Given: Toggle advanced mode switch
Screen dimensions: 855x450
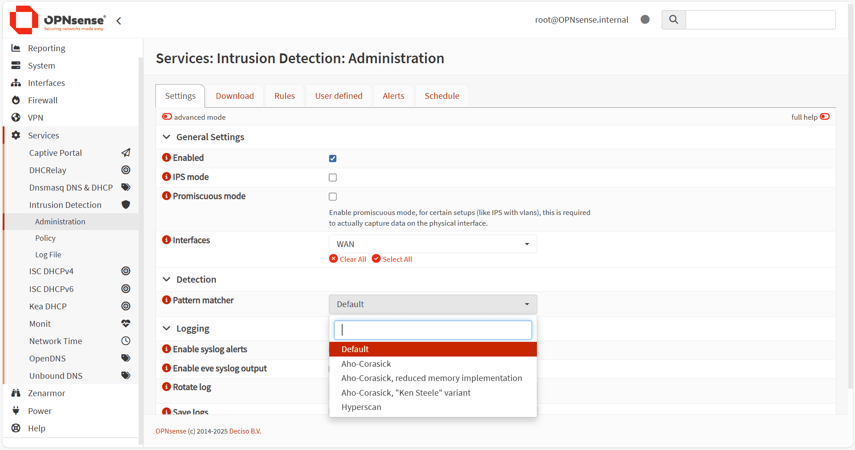Looking at the screenshot, I should point(167,117).
